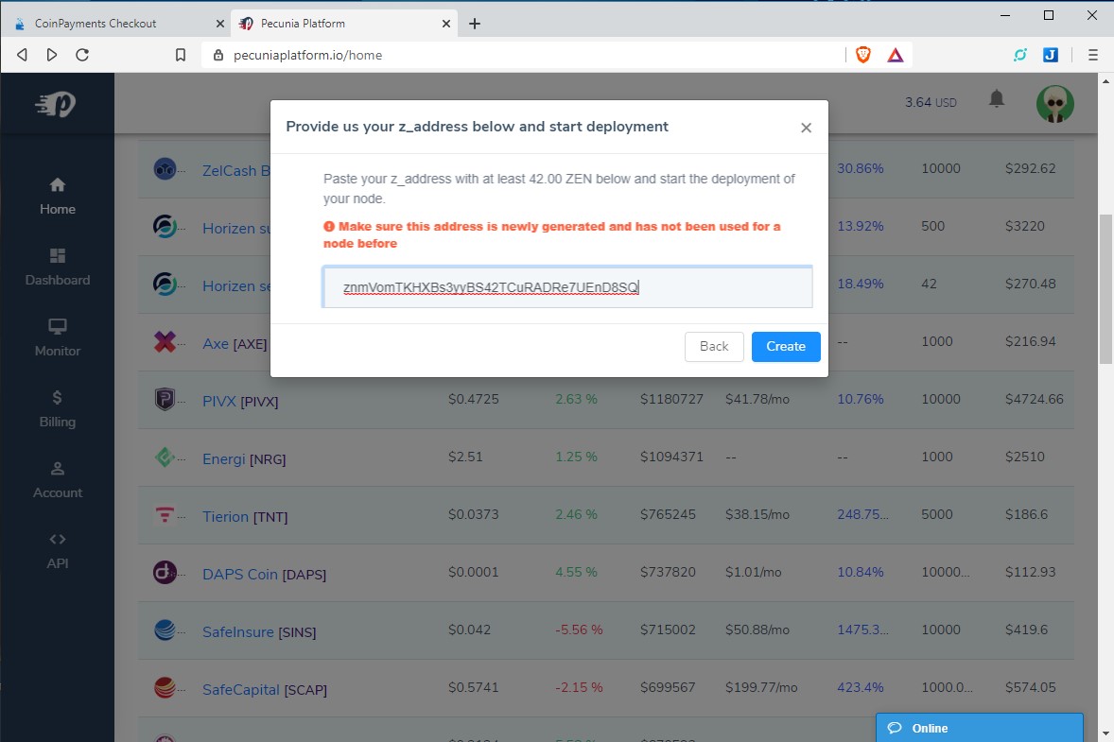Click the red warning message text
This screenshot has height=742, width=1114.
pos(552,235)
